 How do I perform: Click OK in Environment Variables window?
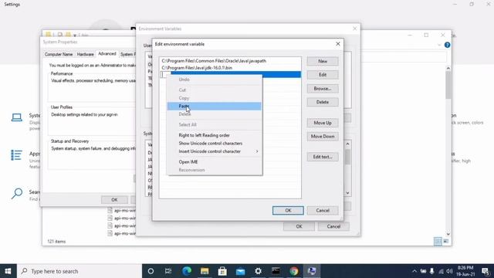(x=299, y=226)
